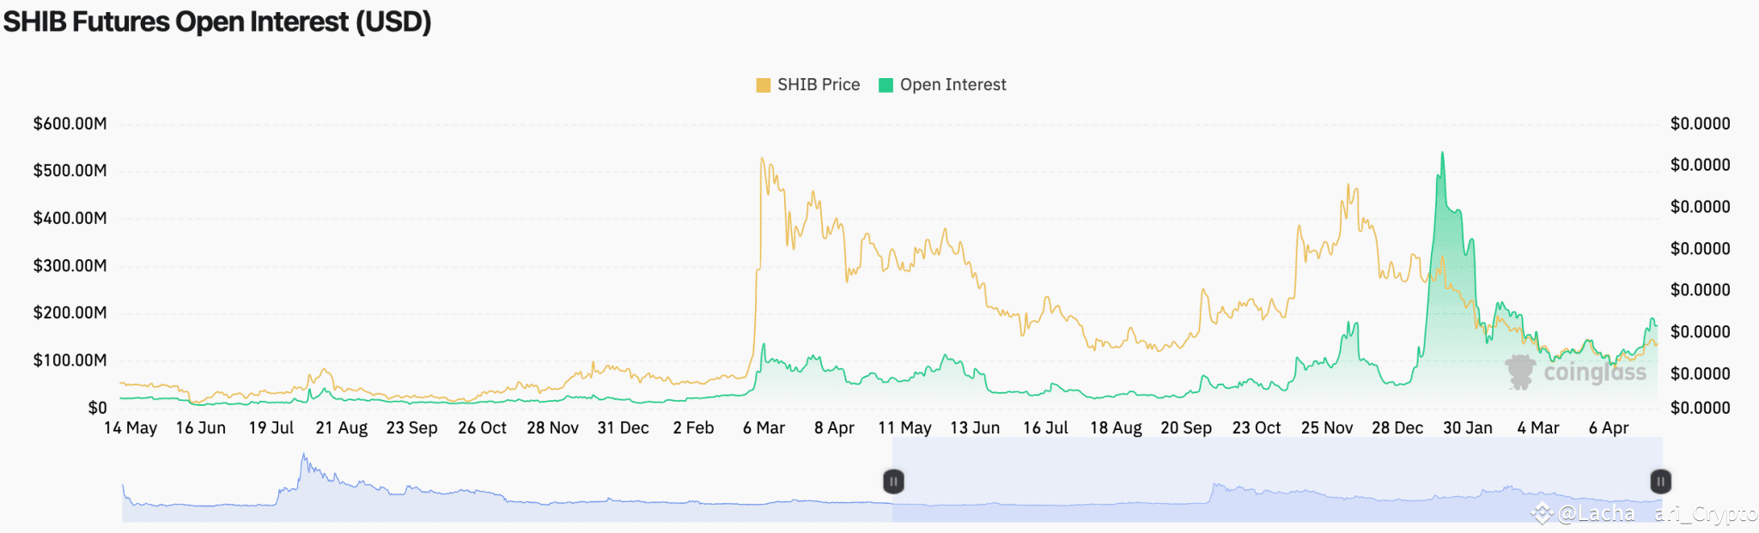This screenshot has width=1759, height=533.
Task: Click the 6 Mar date axis label
Action: [x=764, y=427]
